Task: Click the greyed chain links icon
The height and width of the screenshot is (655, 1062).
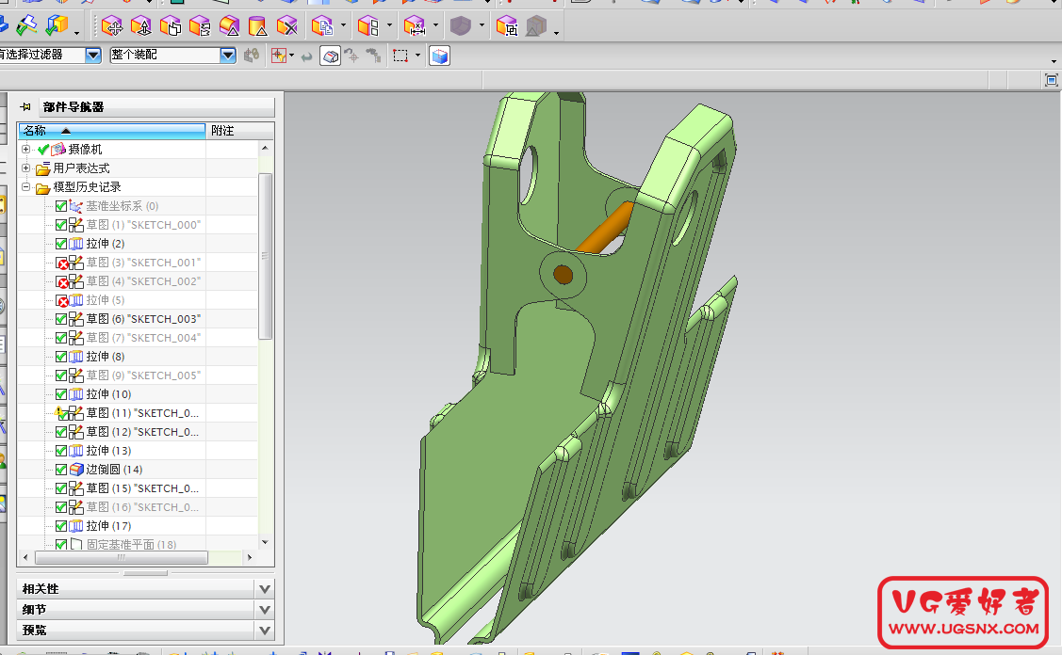Action: pyautogui.click(x=252, y=56)
